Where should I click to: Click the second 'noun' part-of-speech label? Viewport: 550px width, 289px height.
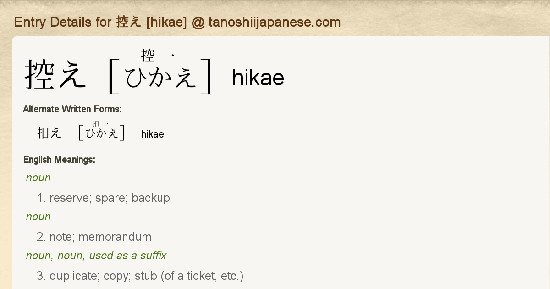click(38, 217)
